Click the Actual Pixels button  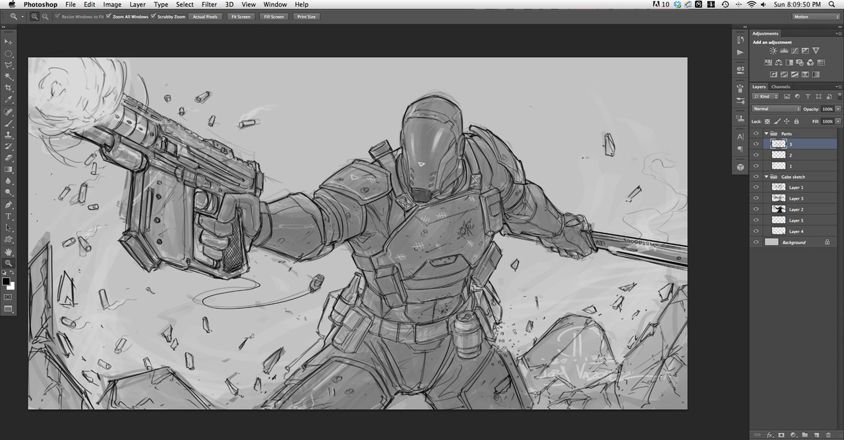click(x=205, y=16)
